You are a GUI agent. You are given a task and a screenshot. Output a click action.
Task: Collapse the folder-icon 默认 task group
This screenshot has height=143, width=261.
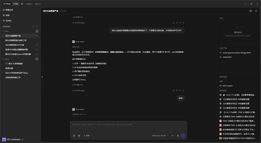(6, 31)
